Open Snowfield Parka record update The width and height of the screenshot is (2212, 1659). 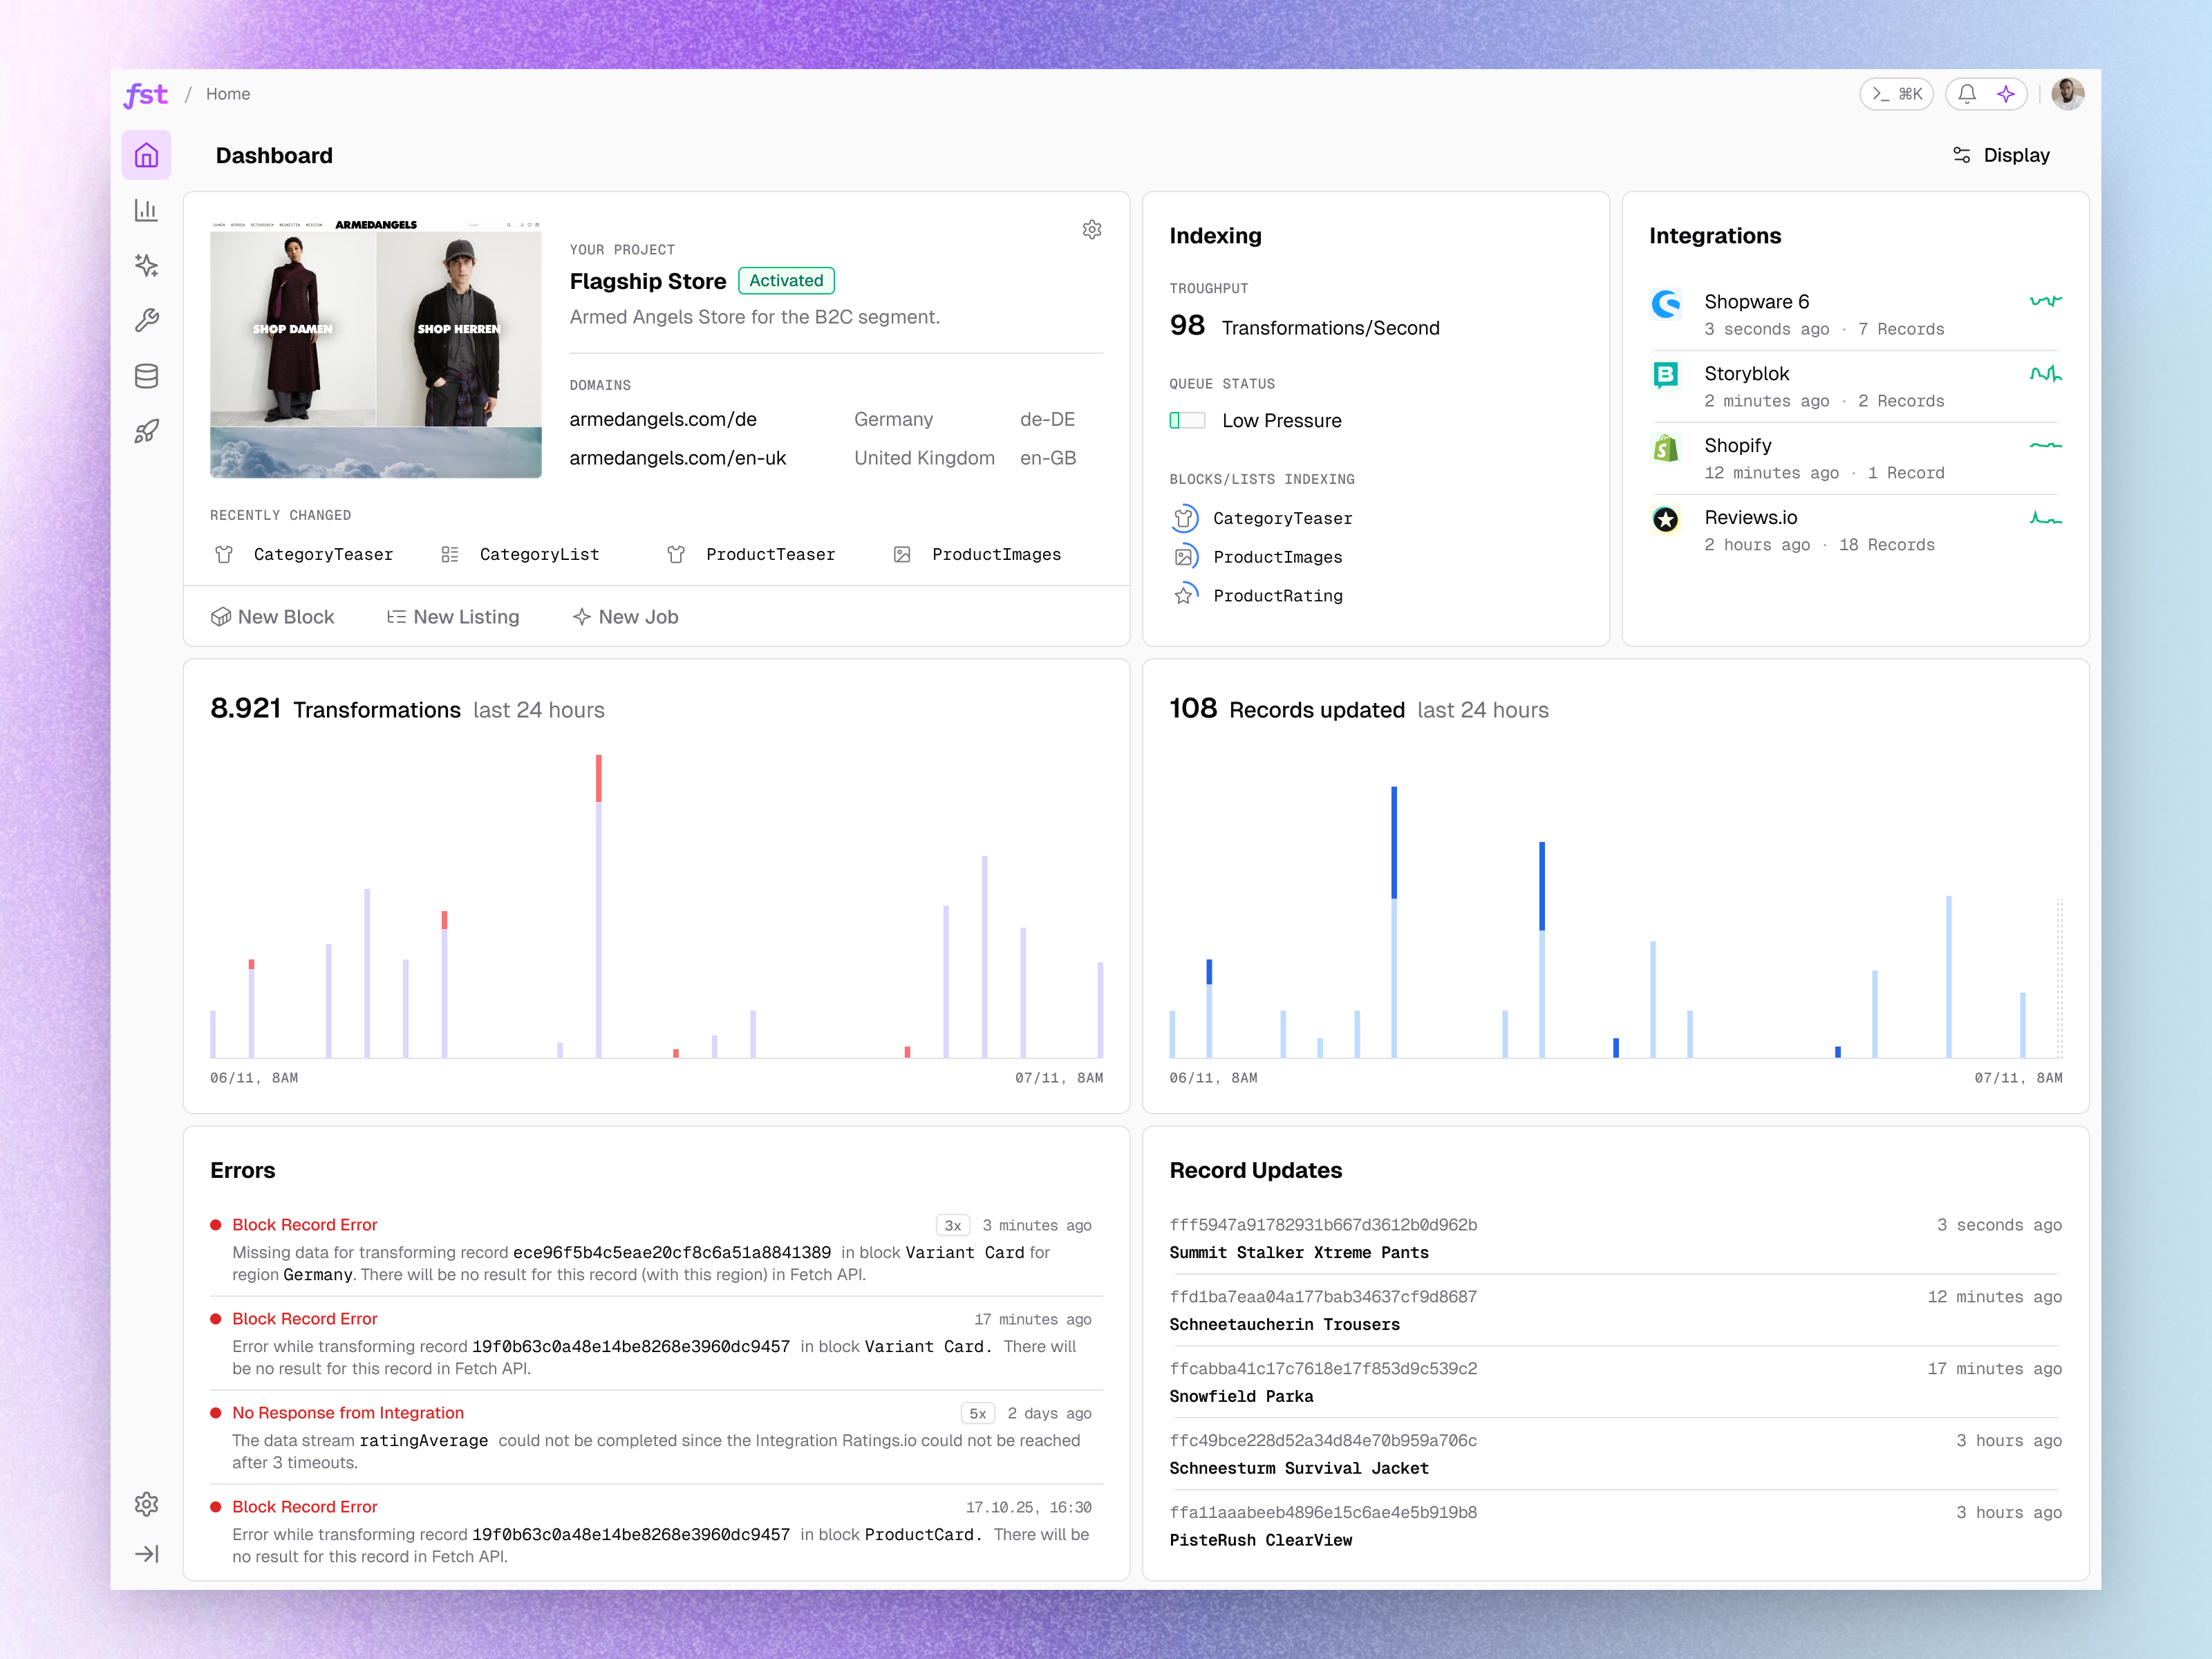tap(1615, 1382)
